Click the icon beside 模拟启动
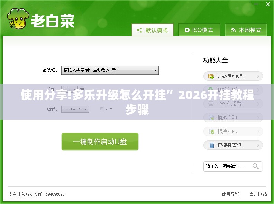 click(x=211, y=118)
